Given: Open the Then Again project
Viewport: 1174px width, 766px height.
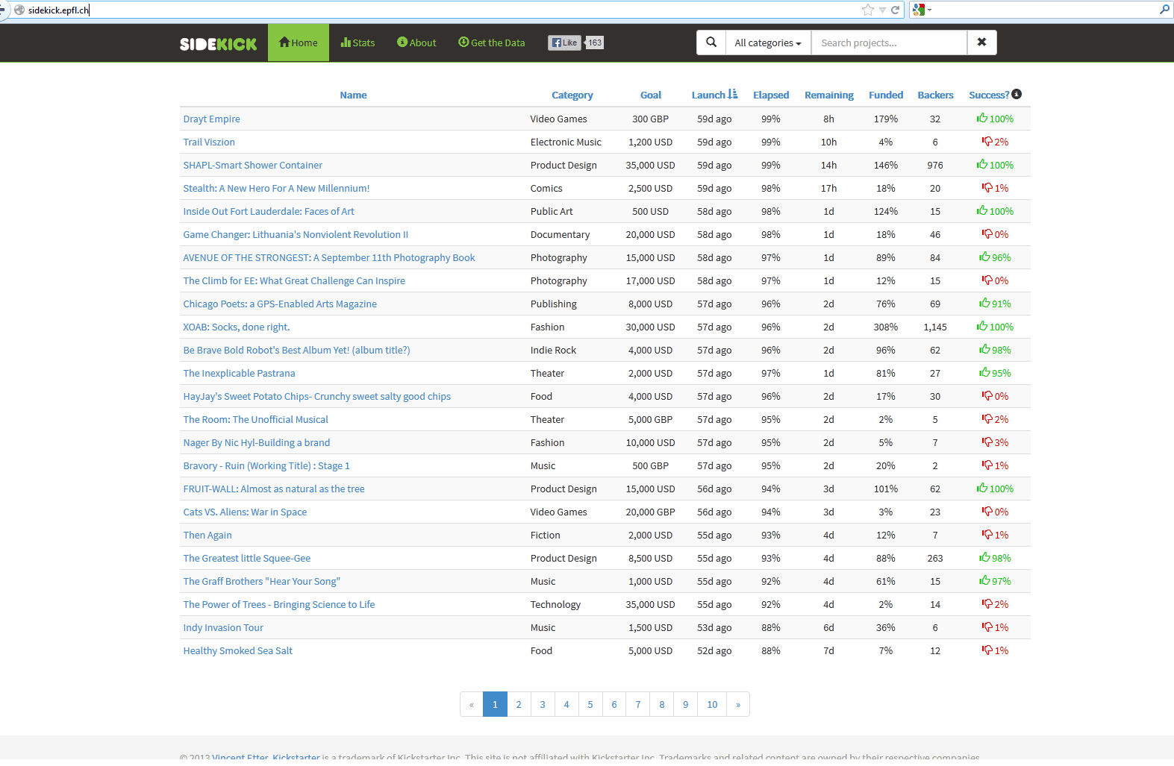Looking at the screenshot, I should [207, 535].
